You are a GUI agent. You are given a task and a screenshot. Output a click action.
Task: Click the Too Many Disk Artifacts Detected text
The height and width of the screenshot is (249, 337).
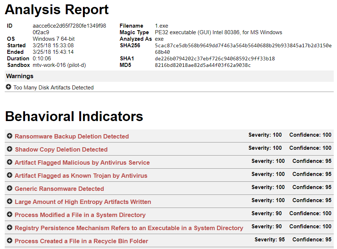tap(53, 88)
